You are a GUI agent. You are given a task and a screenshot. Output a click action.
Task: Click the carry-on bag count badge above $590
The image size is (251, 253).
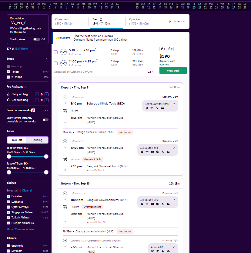tap(163, 49)
